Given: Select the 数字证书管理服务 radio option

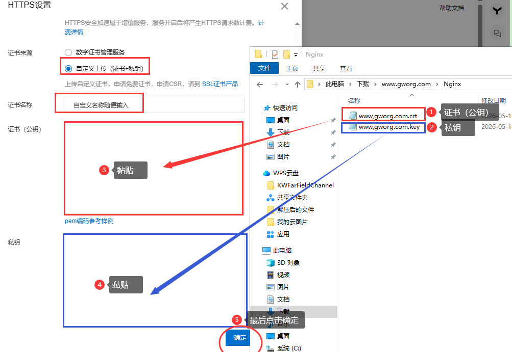Looking at the screenshot, I should pyautogui.click(x=68, y=52).
